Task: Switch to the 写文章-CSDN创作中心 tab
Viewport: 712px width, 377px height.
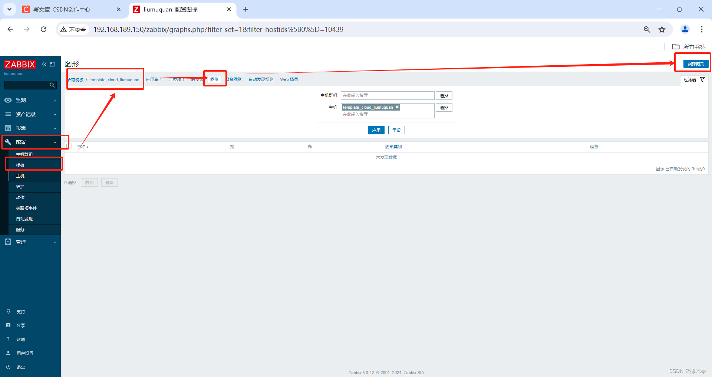Action: tap(62, 9)
